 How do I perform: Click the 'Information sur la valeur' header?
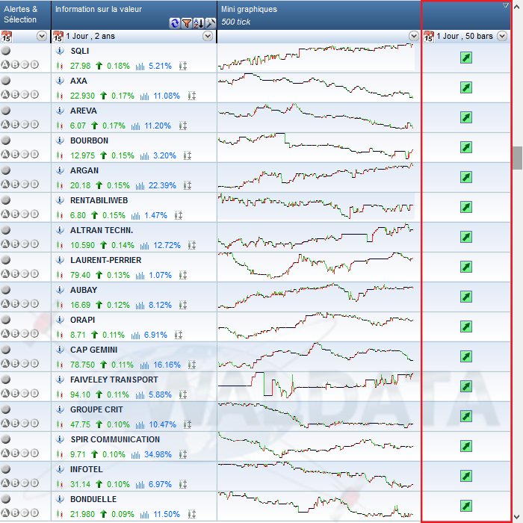[99, 9]
